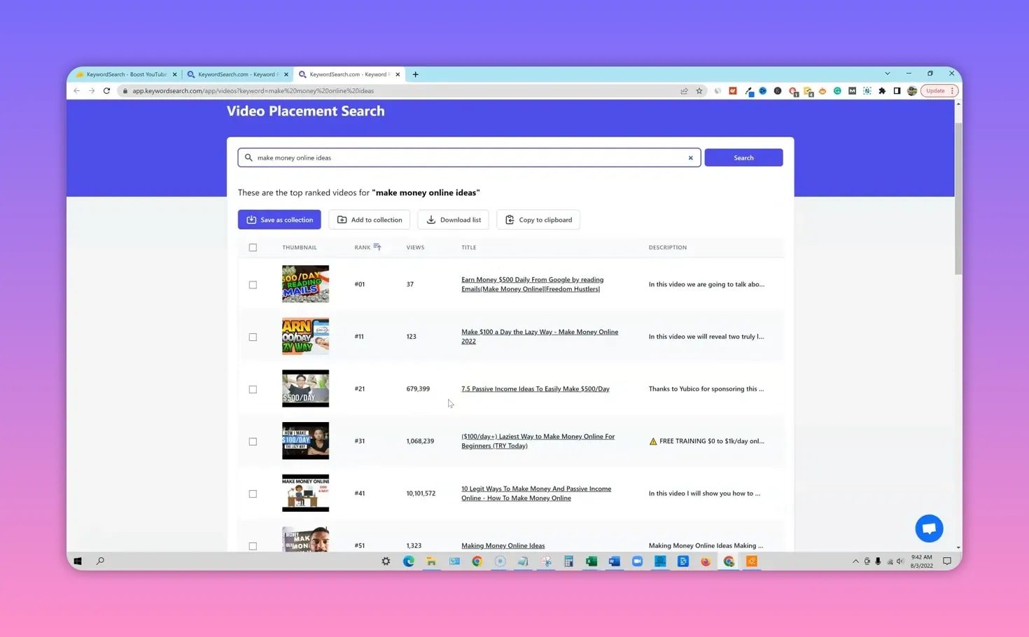Click the Add to collection folder icon
The height and width of the screenshot is (637, 1029).
coord(342,219)
